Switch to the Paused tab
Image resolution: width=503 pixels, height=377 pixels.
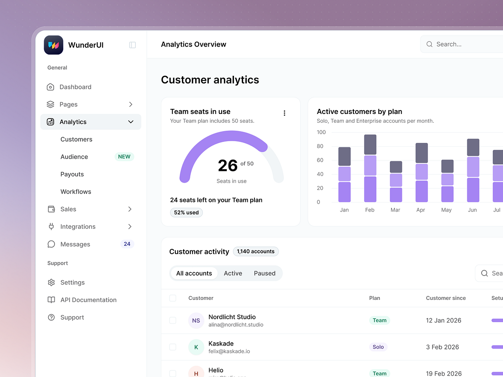[264, 274]
